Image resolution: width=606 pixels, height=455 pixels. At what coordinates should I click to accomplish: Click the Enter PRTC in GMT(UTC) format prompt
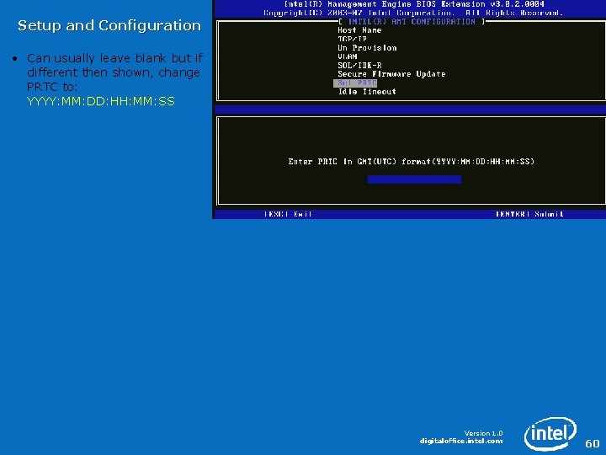pyautogui.click(x=412, y=161)
